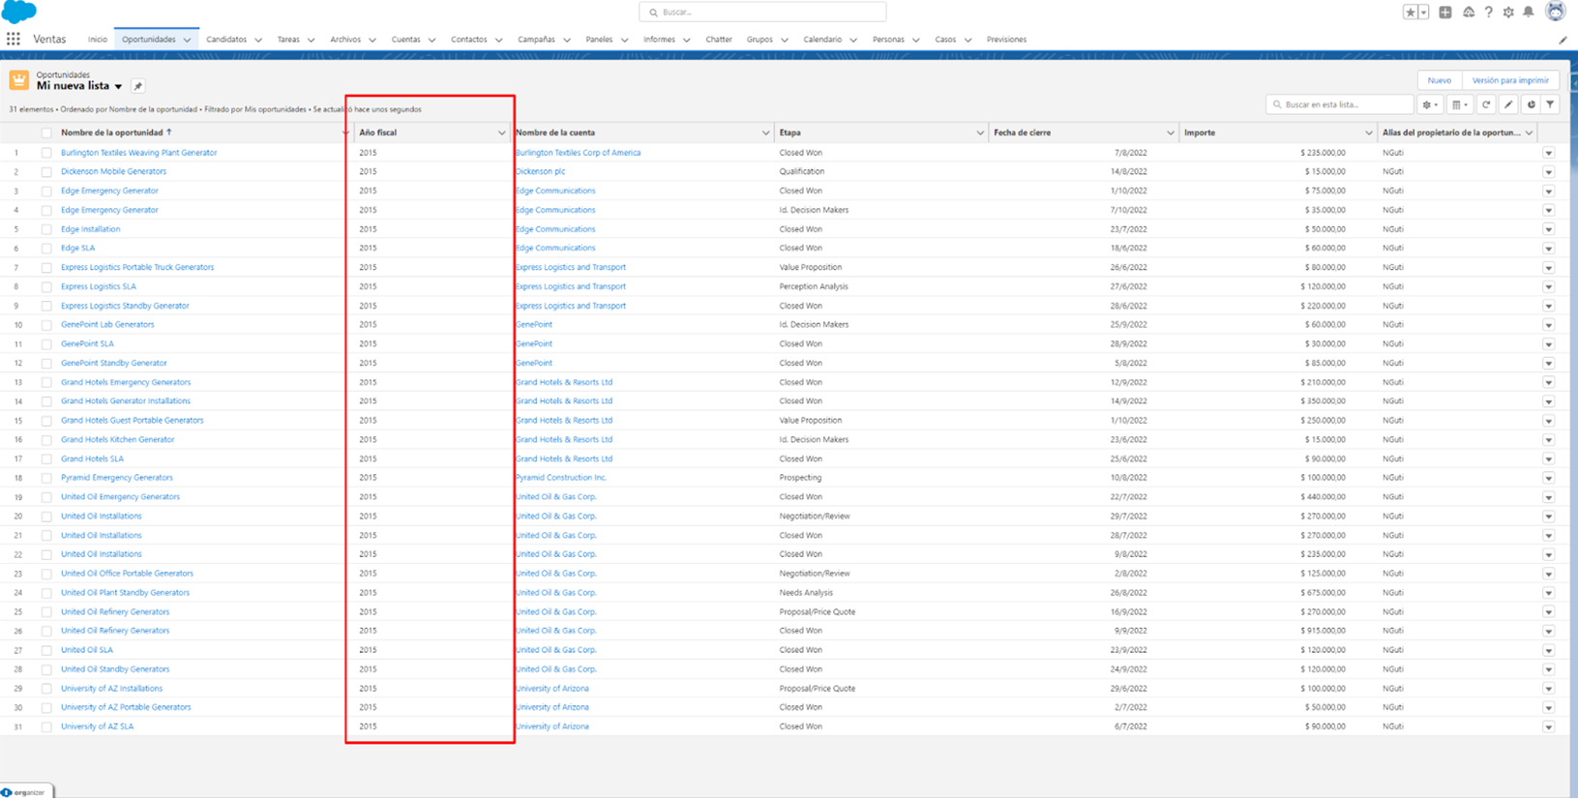
Task: Open the Edge SLA opportunity link
Action: [x=78, y=249]
